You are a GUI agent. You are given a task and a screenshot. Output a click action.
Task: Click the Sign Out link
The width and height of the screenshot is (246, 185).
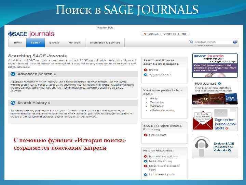[153, 34]
